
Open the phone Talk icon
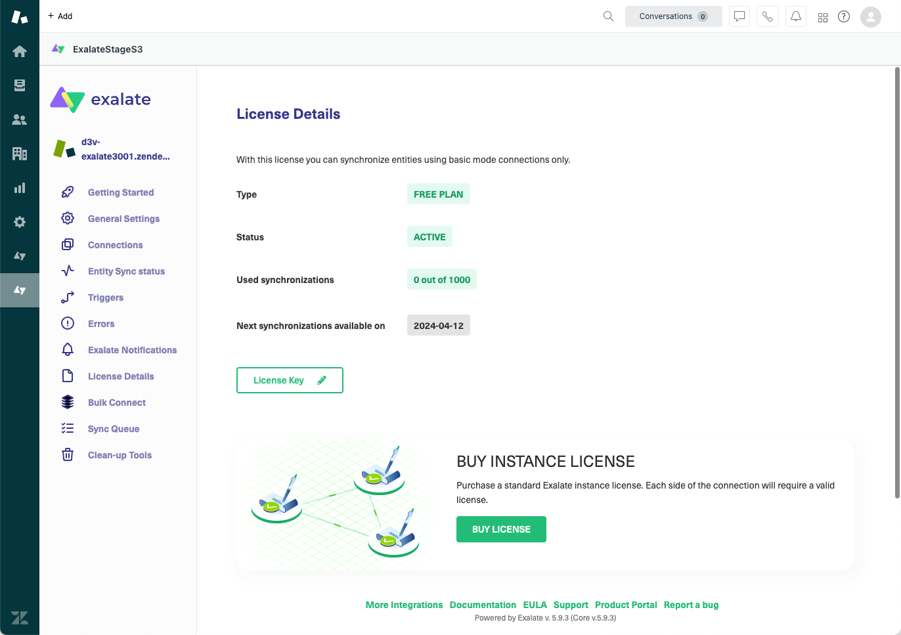coord(768,16)
